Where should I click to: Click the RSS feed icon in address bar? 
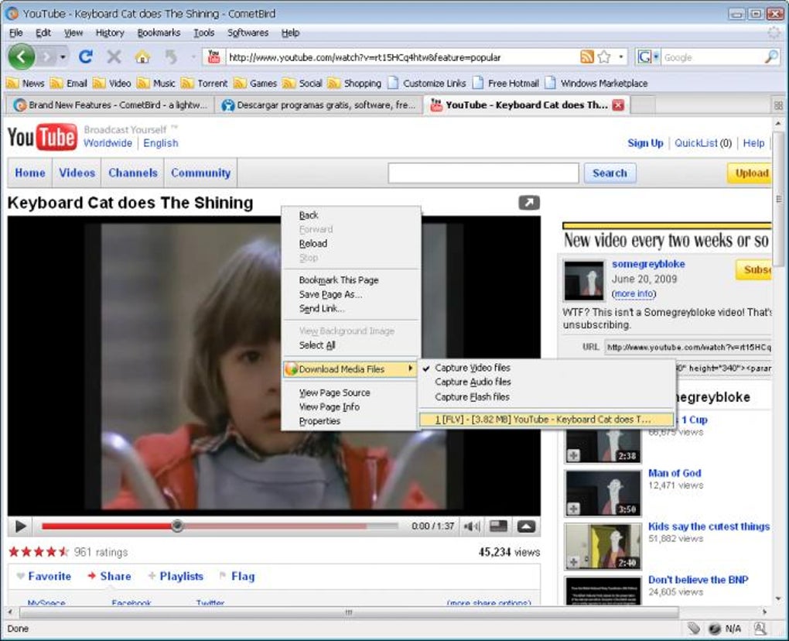pyautogui.click(x=586, y=57)
